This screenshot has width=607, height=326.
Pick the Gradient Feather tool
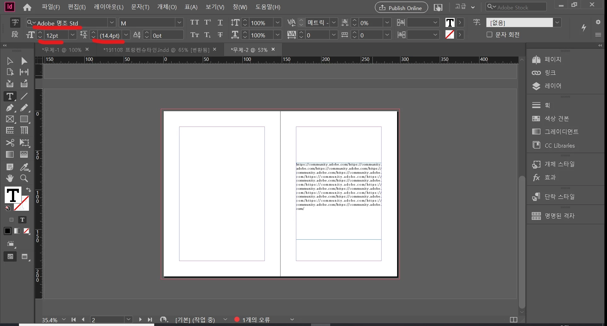[24, 155]
